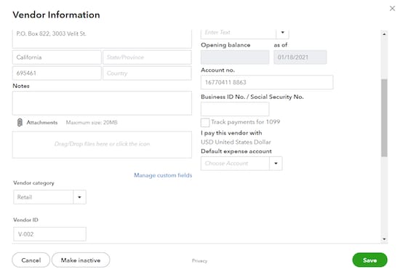Image resolution: width=400 pixels, height=280 pixels.
Task: Click the vertical scrollbar thumb
Action: [x=384, y=118]
